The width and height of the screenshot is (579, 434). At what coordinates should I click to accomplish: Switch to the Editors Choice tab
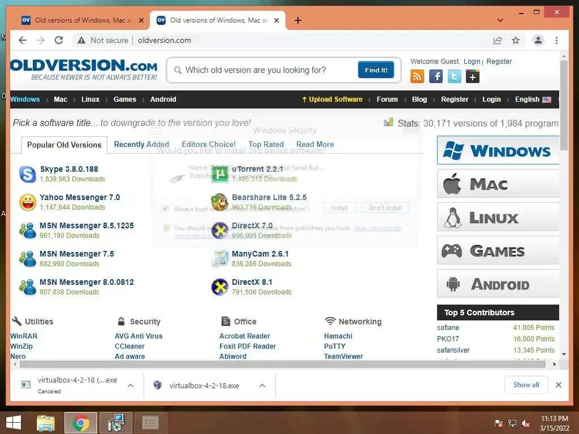(209, 144)
